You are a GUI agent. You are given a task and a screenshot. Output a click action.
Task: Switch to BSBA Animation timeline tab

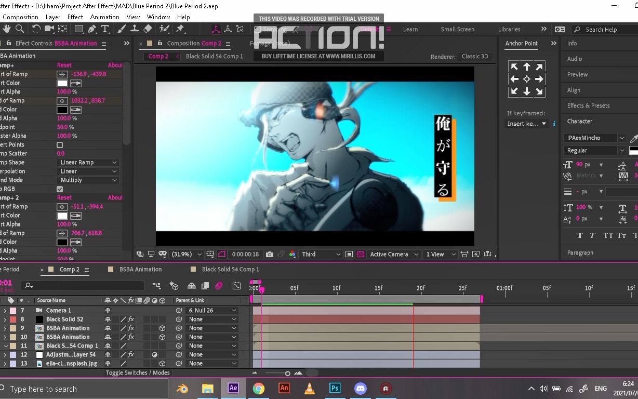(140, 269)
